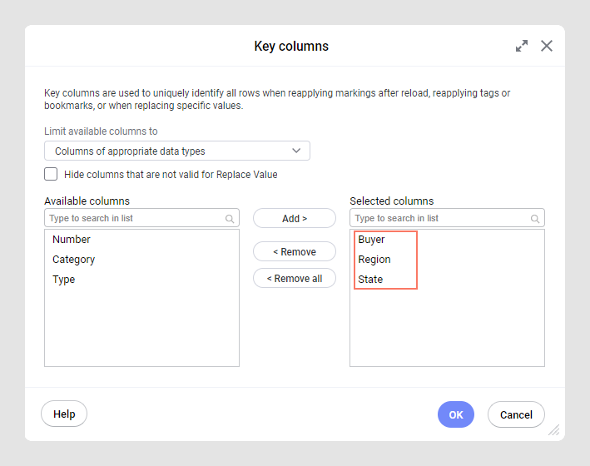Click the dropdown chevron arrow
Screen dimensions: 590x466
coord(297,151)
